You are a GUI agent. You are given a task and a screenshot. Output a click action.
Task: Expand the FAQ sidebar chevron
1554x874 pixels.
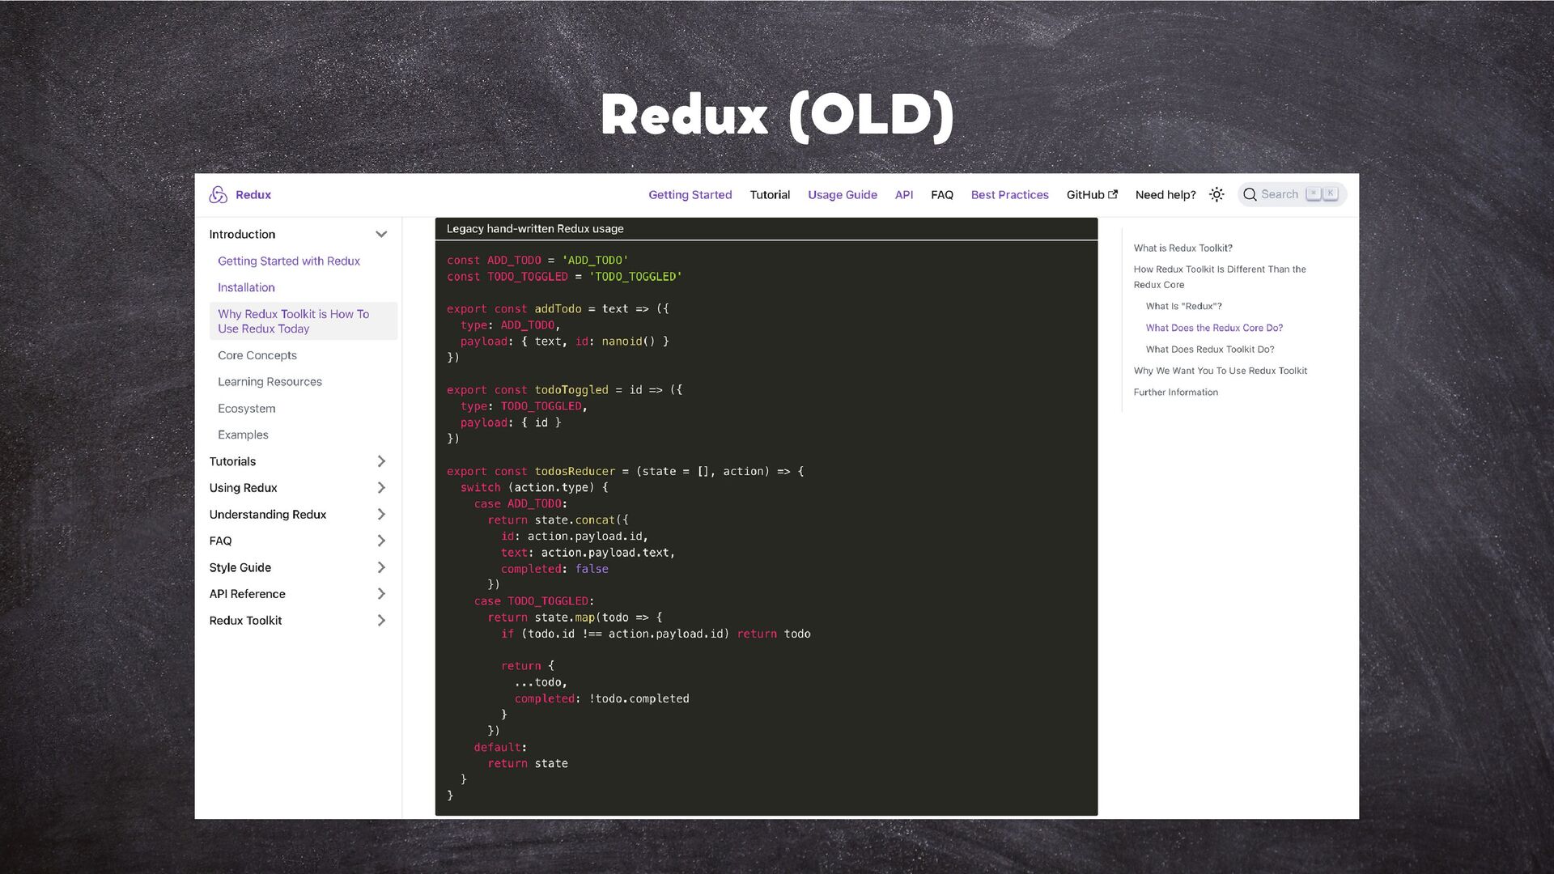pos(381,541)
